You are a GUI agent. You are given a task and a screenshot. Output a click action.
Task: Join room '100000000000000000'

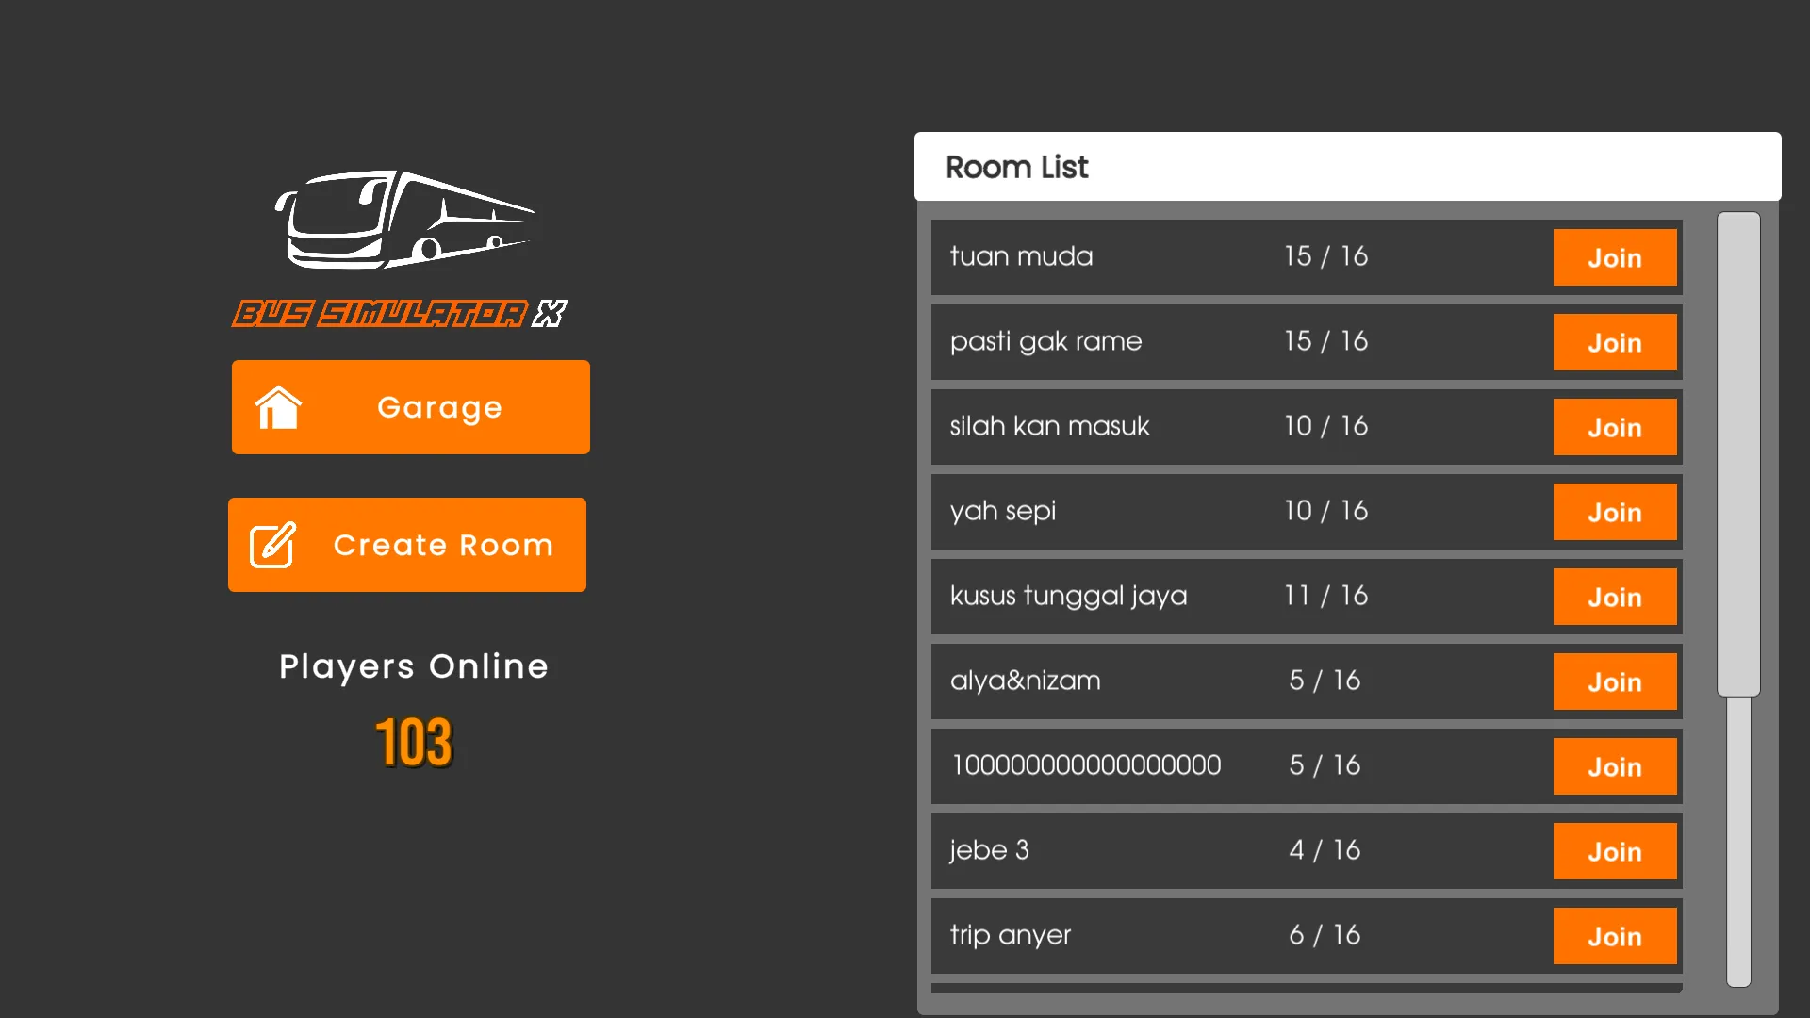coord(1615,766)
